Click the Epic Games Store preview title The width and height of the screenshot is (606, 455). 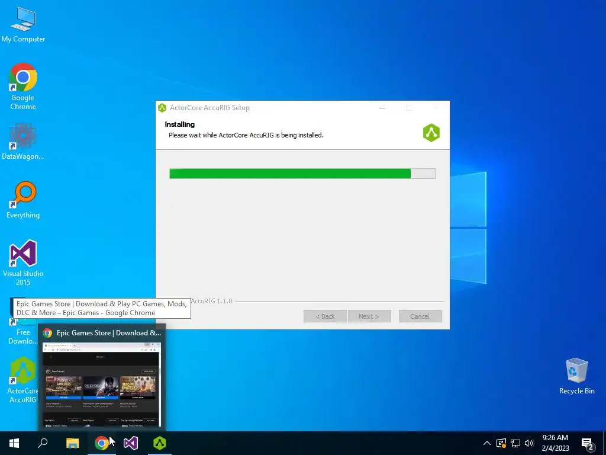point(109,333)
